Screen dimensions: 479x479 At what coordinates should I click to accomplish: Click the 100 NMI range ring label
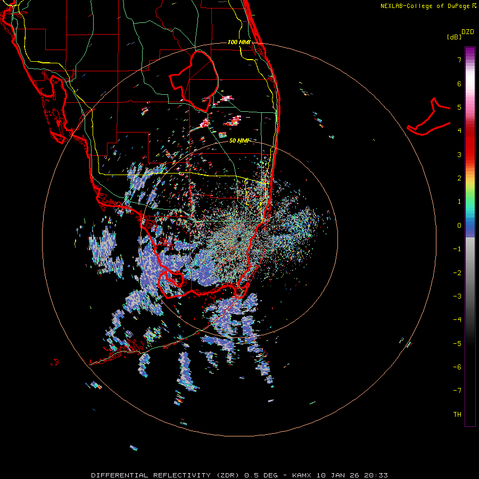pyautogui.click(x=239, y=42)
